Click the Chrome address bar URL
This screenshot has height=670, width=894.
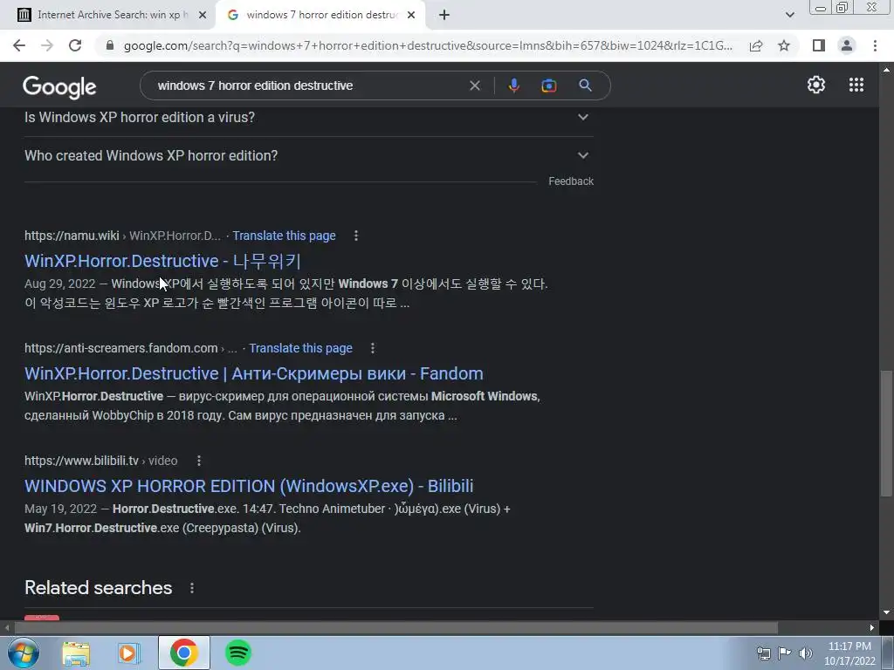click(x=428, y=45)
